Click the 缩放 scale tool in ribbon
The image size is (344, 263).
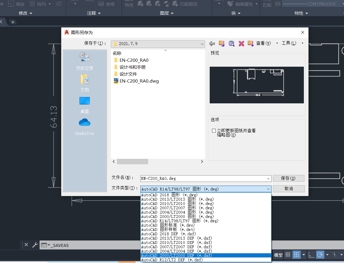16,4
